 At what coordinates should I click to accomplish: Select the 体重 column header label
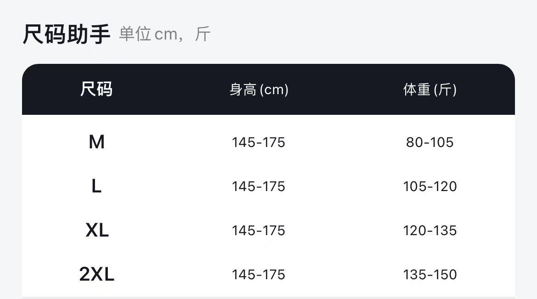[417, 90]
